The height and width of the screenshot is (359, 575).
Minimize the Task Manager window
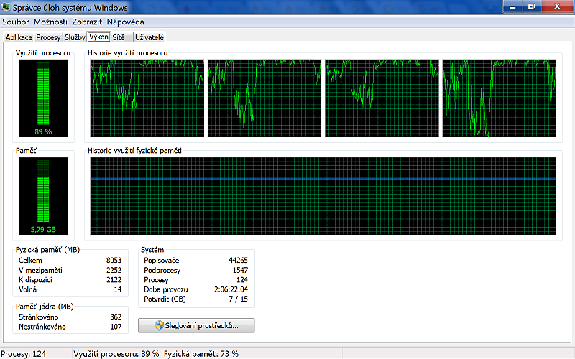click(513, 6)
